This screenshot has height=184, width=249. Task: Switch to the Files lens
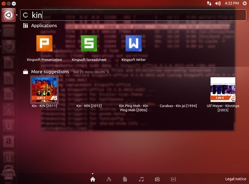[x=125, y=179]
